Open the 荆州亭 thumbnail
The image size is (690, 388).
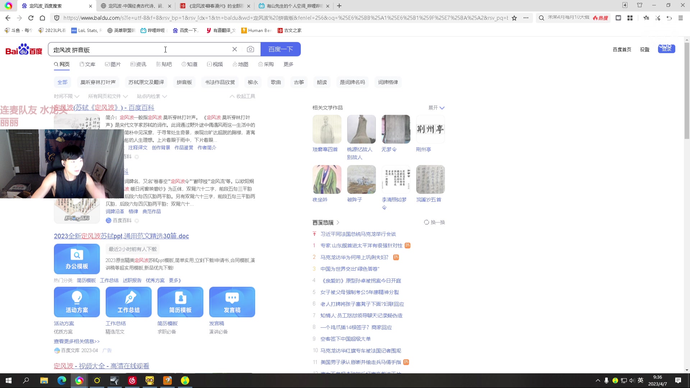point(431,129)
